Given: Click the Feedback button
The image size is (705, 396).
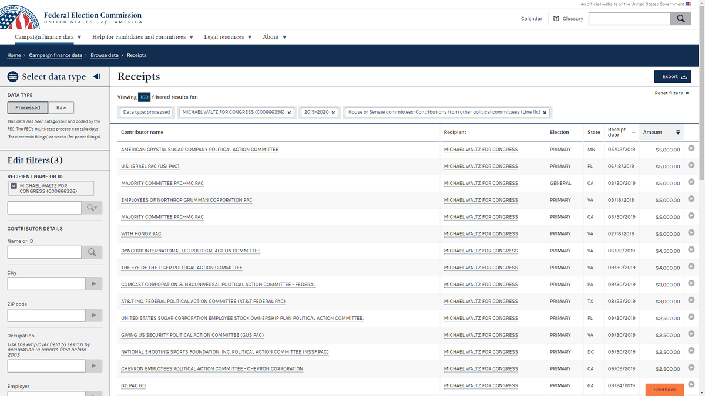Looking at the screenshot, I should pyautogui.click(x=664, y=390).
